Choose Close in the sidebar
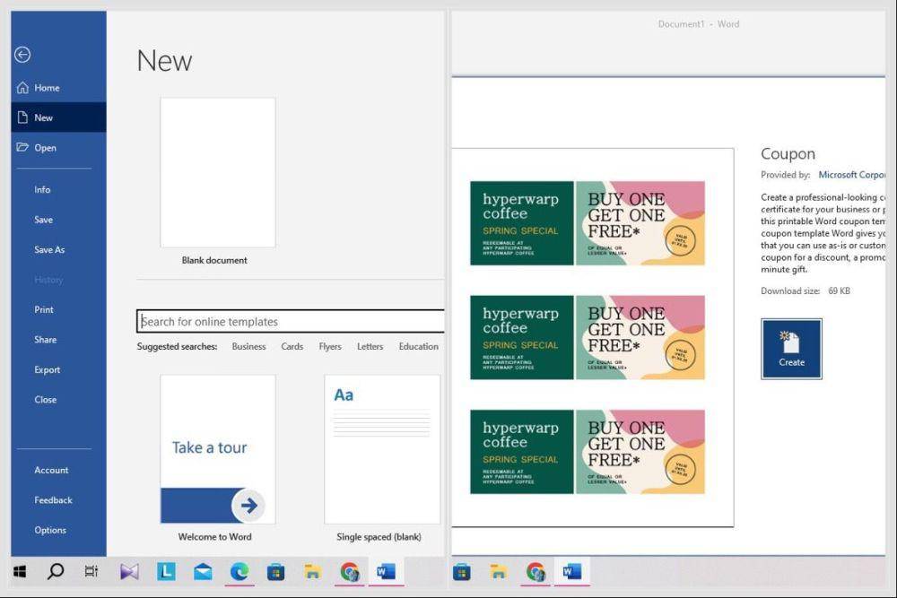This screenshot has height=598, width=897. tap(45, 400)
